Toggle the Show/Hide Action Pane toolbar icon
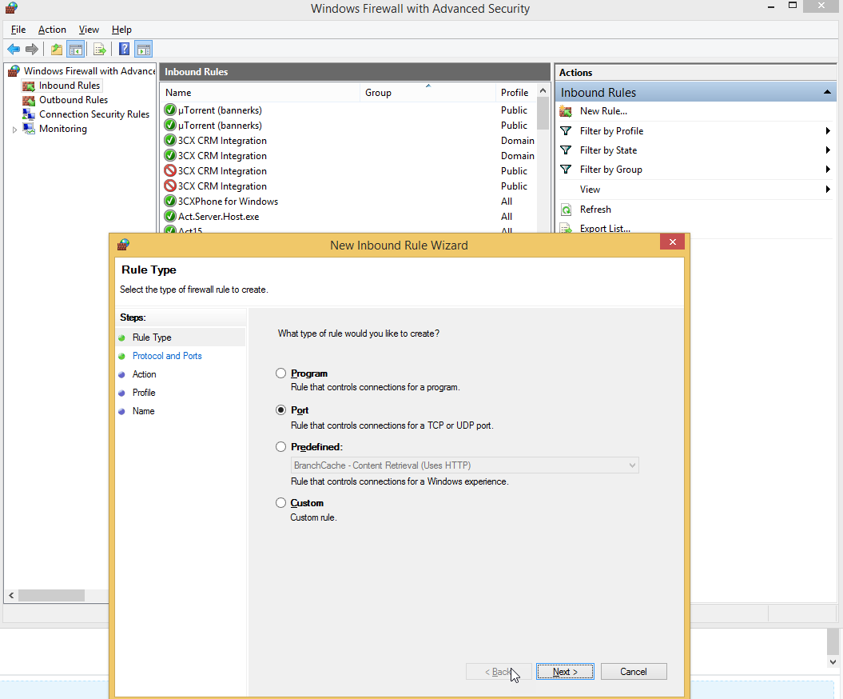The image size is (843, 699). click(144, 50)
